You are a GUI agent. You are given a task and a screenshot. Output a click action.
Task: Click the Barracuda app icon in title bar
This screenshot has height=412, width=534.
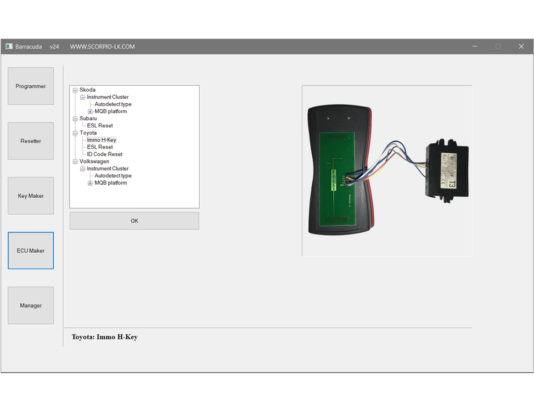coord(9,46)
